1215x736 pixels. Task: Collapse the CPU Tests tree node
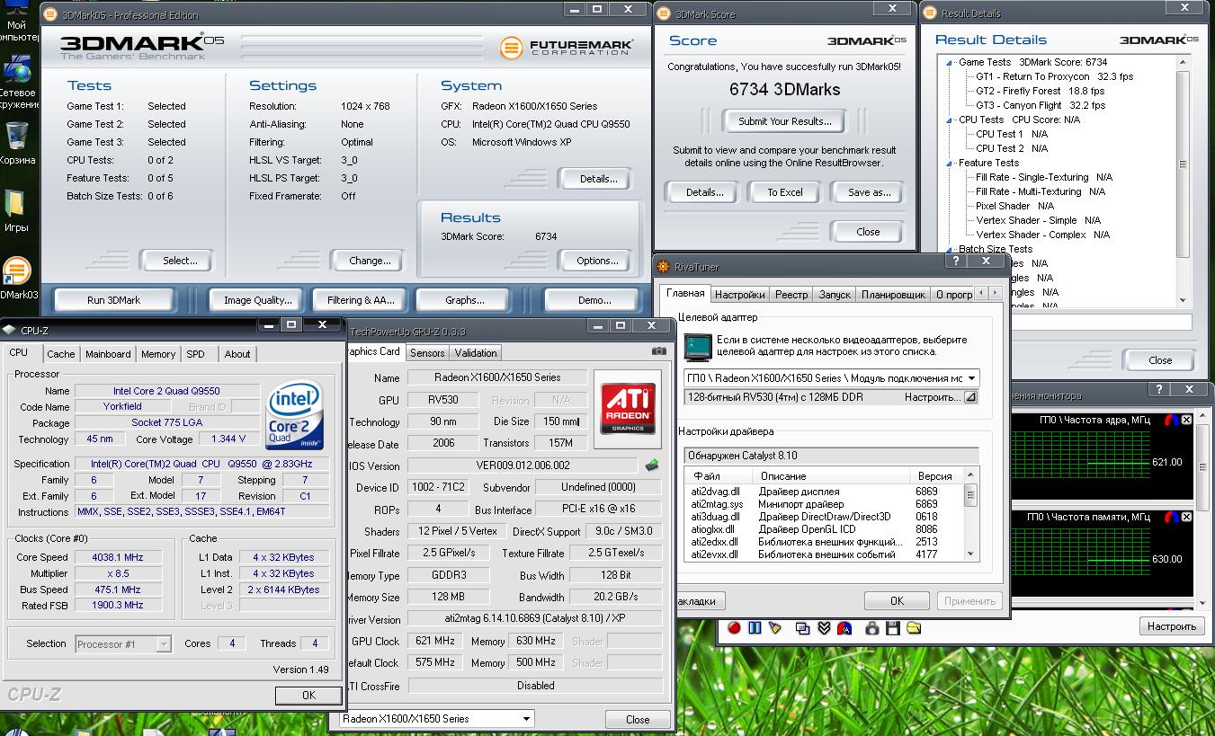tap(950, 120)
